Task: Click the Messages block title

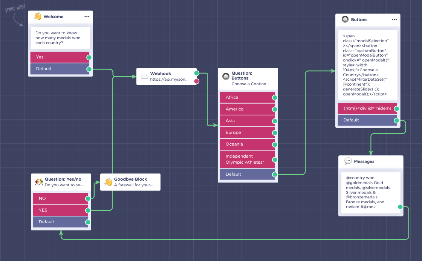Action: point(364,161)
